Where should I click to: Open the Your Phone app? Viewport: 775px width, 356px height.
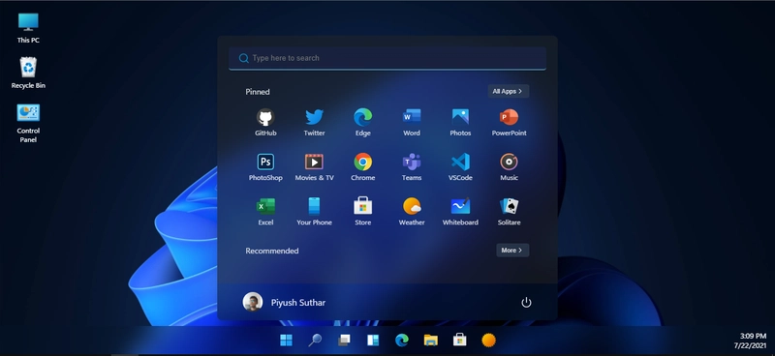(314, 212)
